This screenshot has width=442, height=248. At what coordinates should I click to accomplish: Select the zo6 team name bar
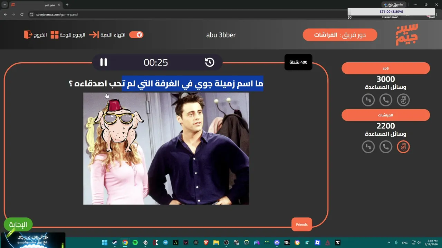(386, 68)
